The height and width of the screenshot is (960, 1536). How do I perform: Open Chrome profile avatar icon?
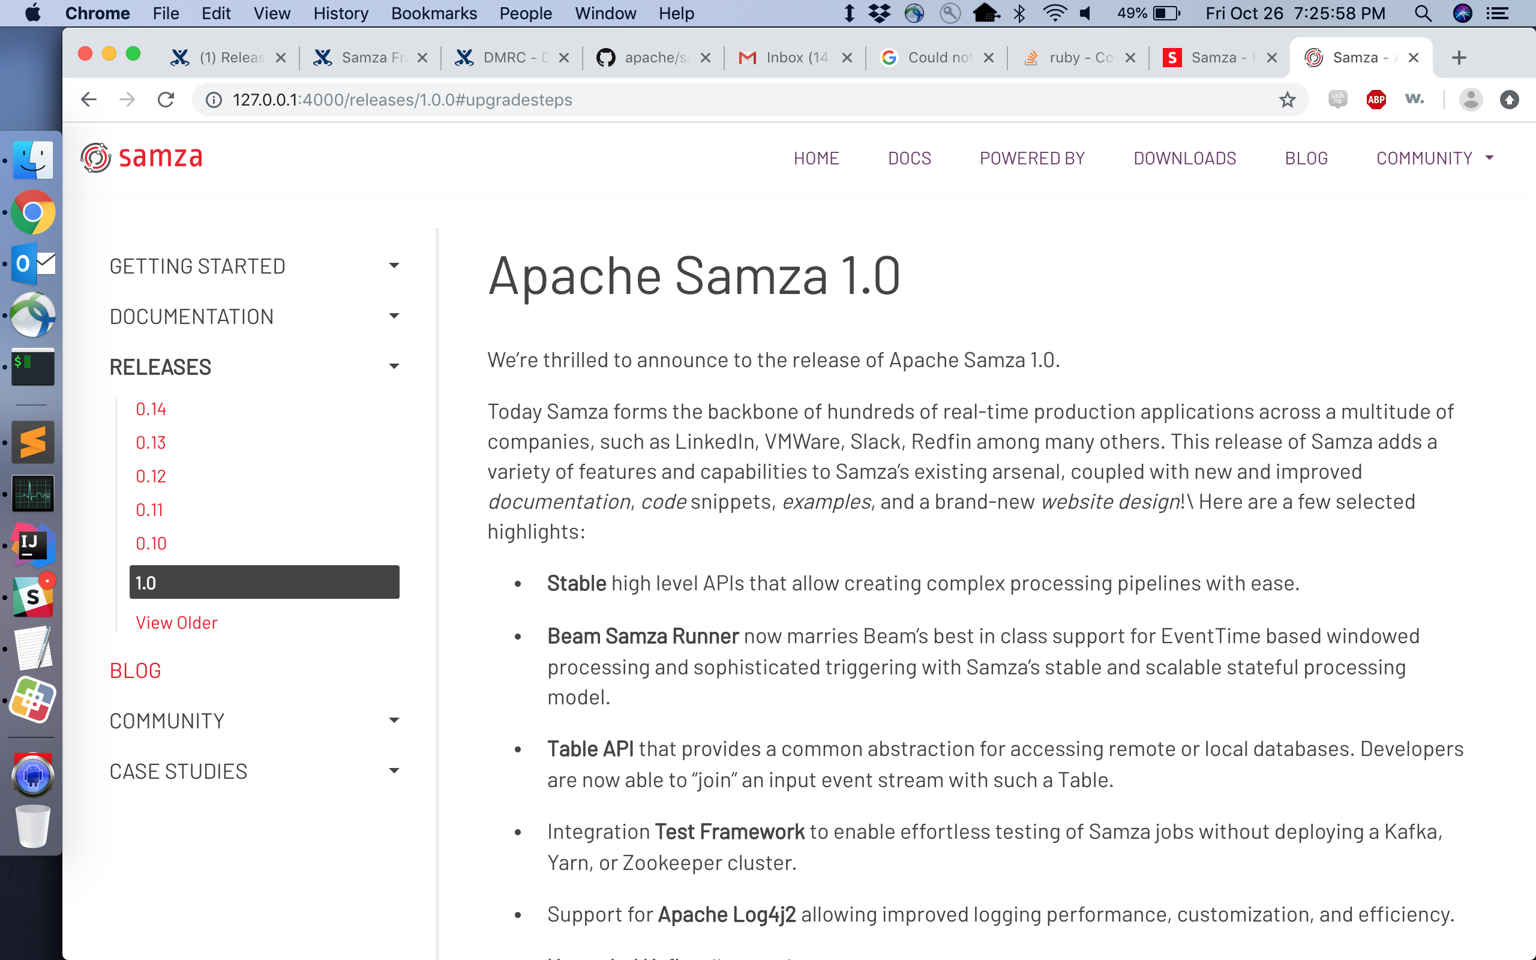point(1470,100)
